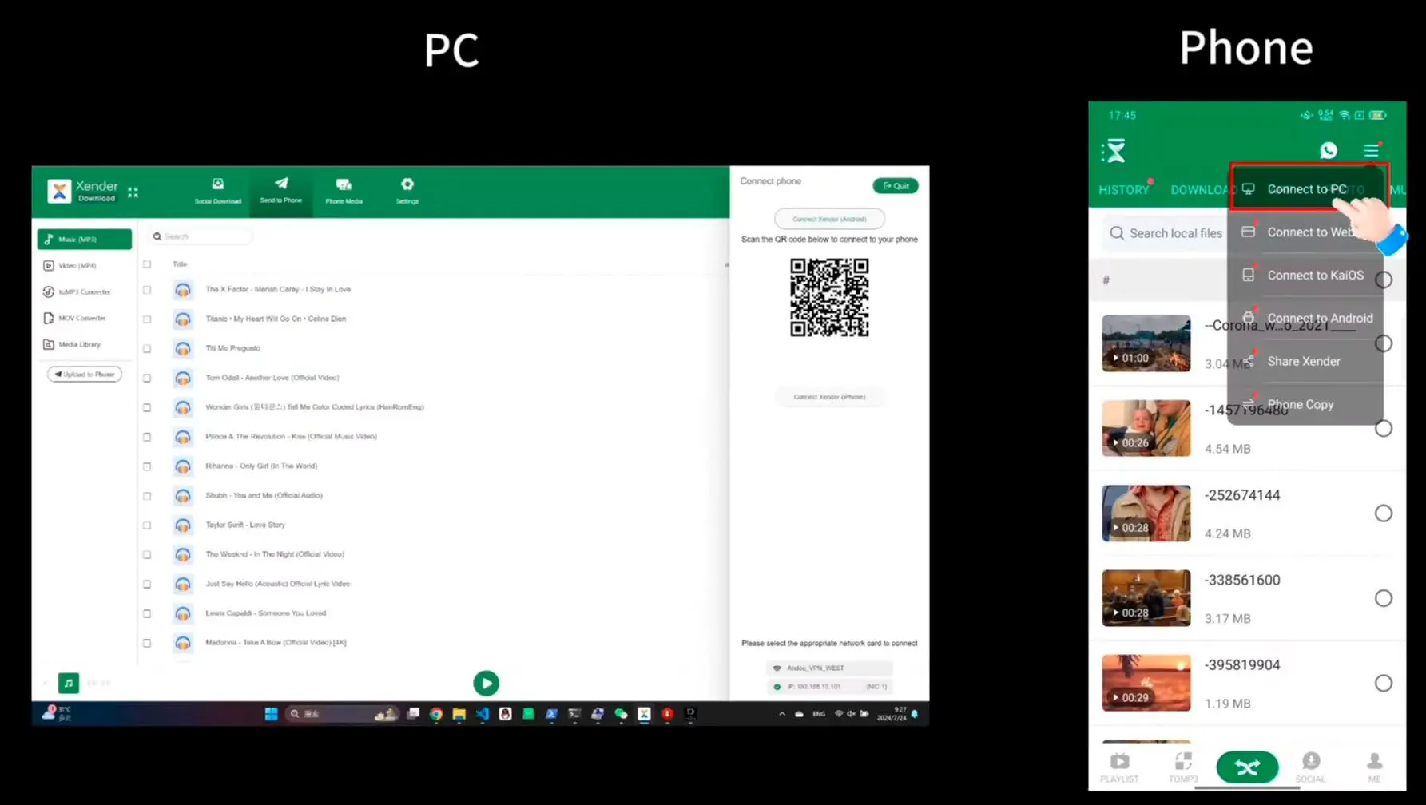This screenshot has width=1426, height=805.
Task: Toggle the select-all checkbox beside Title
Action: [147, 264]
